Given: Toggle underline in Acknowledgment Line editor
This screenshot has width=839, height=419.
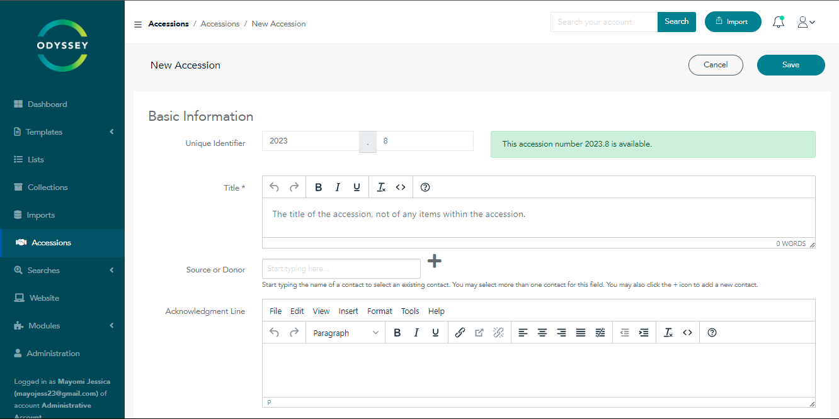Looking at the screenshot, I should (x=435, y=333).
